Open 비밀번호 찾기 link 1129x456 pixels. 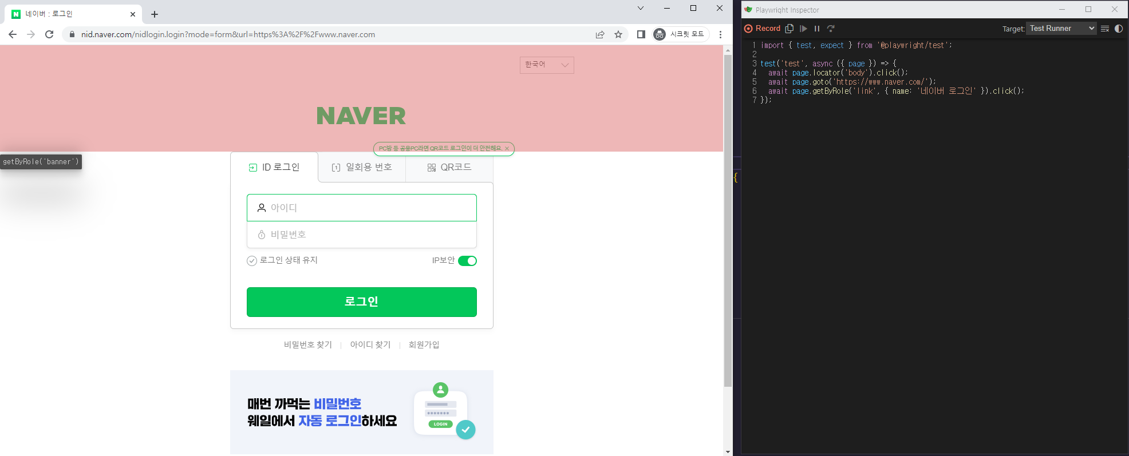point(308,344)
